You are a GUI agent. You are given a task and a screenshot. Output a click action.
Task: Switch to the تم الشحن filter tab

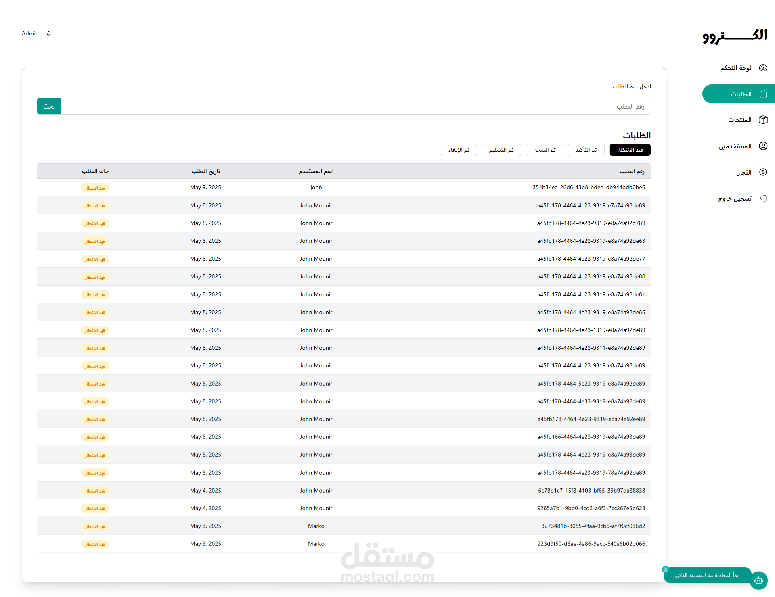tap(544, 150)
